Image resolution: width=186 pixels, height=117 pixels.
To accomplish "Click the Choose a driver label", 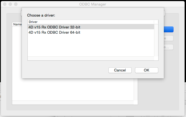I will 41,15.
